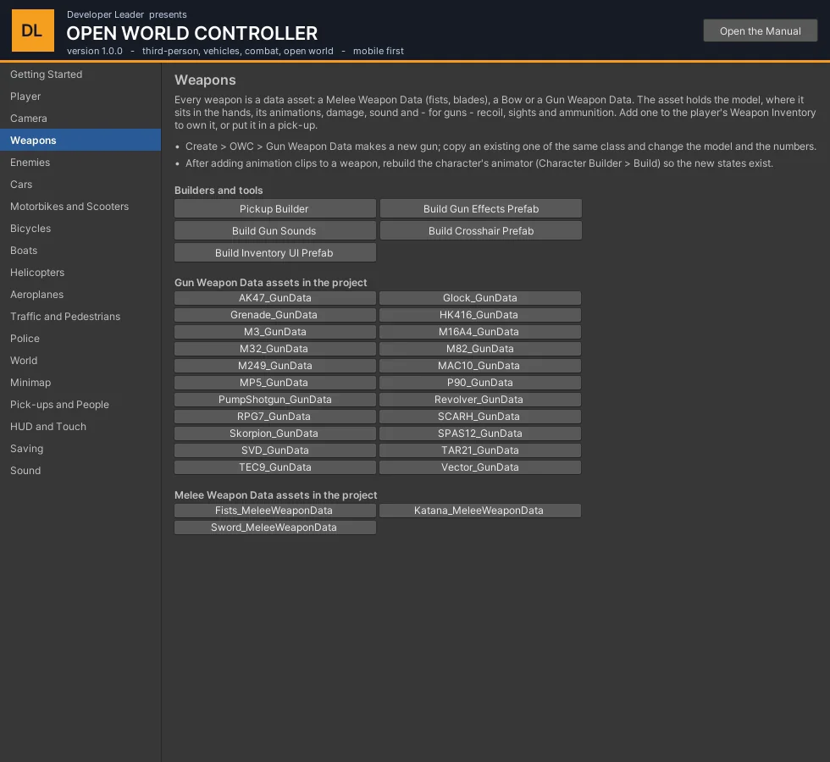Select MAC10_GunData asset

[480, 366]
